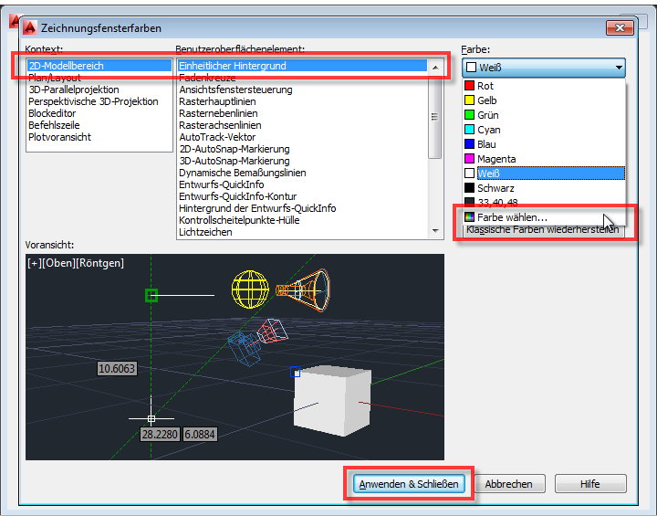
Task: Select Blockeditor in Kontext list
Action: pyautogui.click(x=53, y=113)
